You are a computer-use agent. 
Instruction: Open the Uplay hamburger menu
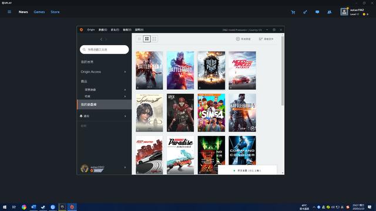[9, 12]
